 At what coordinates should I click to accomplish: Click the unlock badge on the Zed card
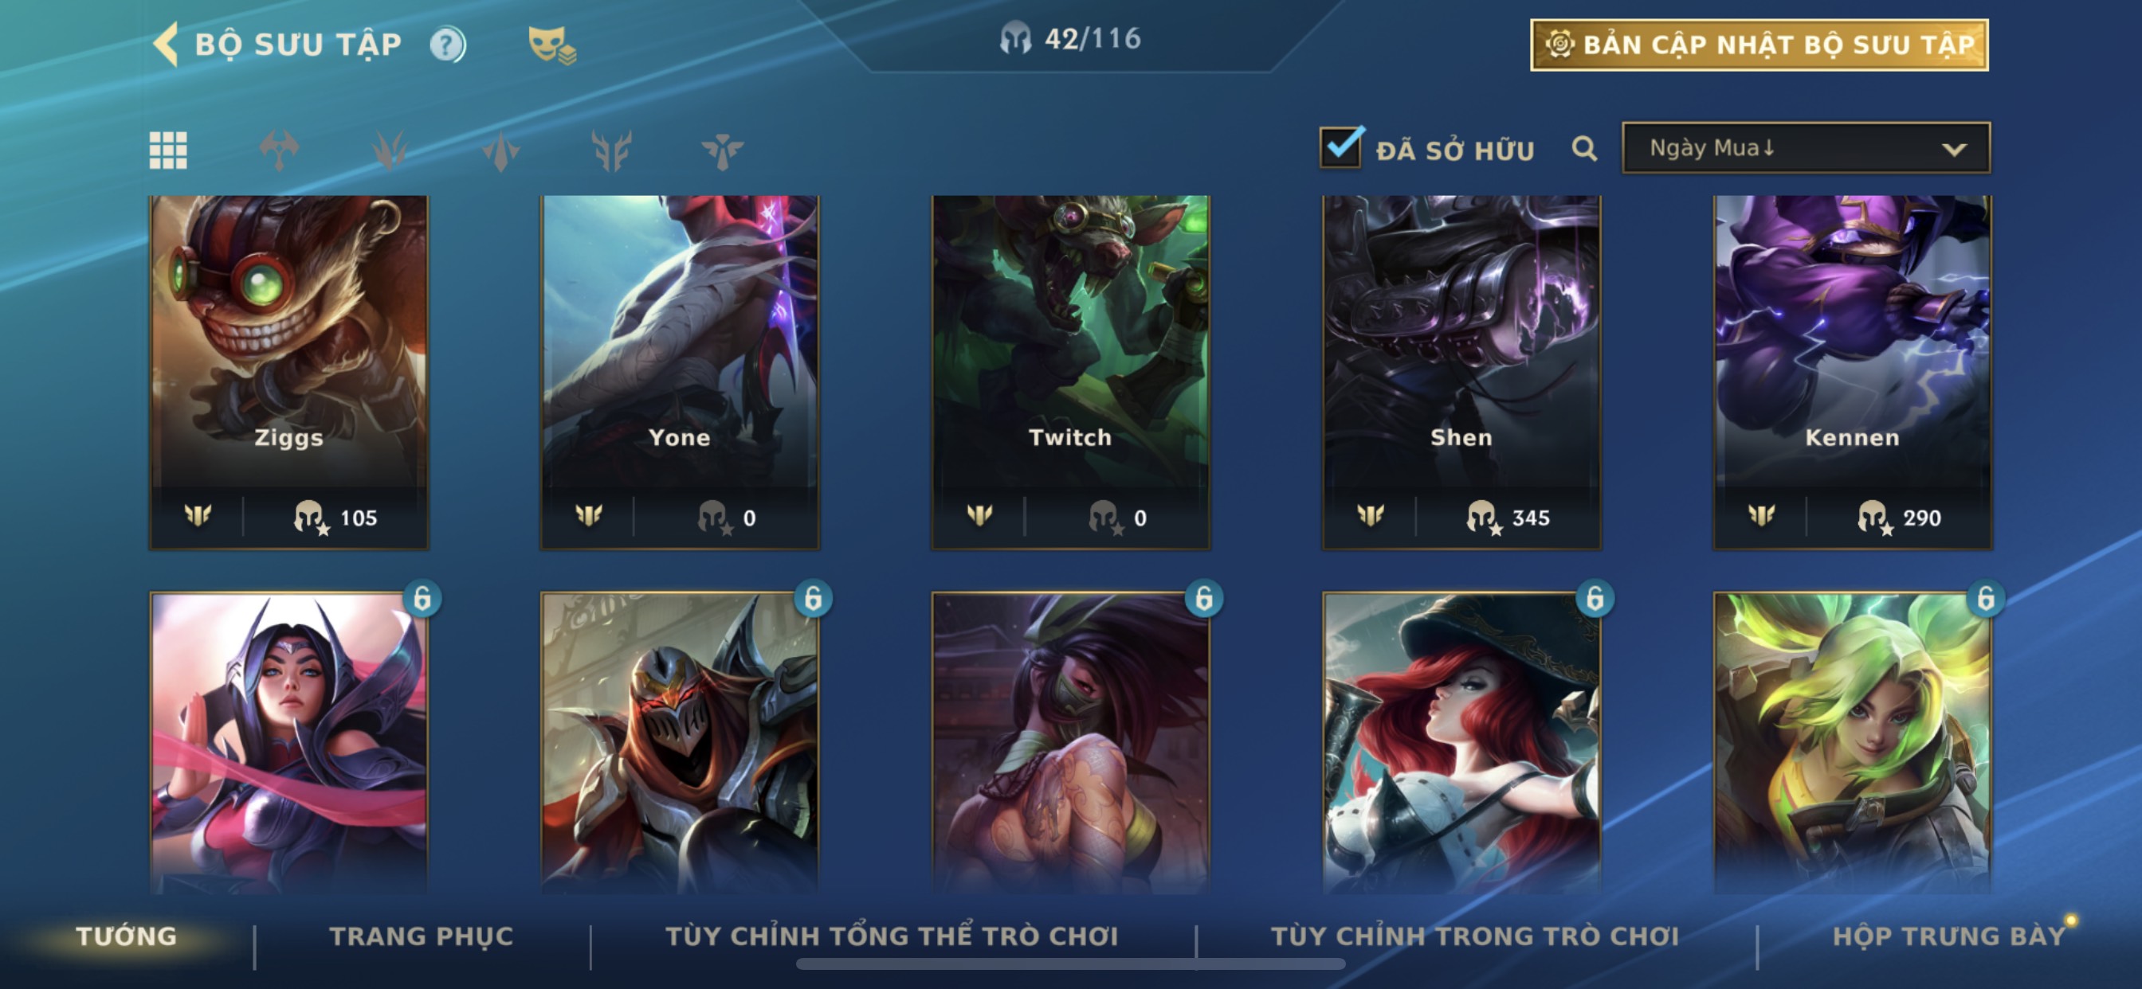pos(812,597)
